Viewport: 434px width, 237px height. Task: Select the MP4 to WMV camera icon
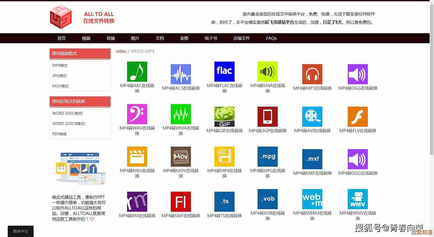[x=358, y=199]
